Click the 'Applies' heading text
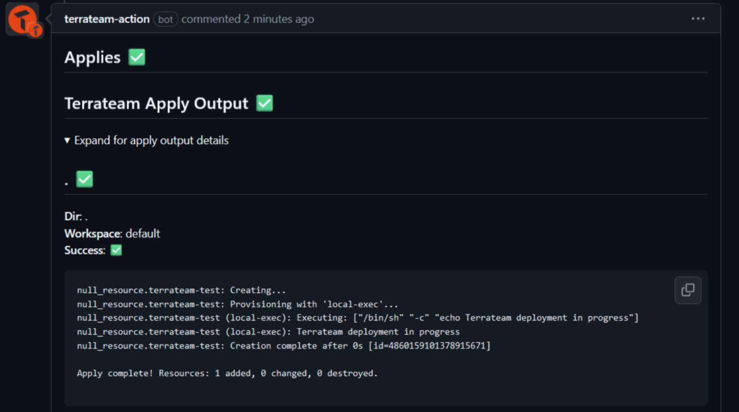 point(93,58)
